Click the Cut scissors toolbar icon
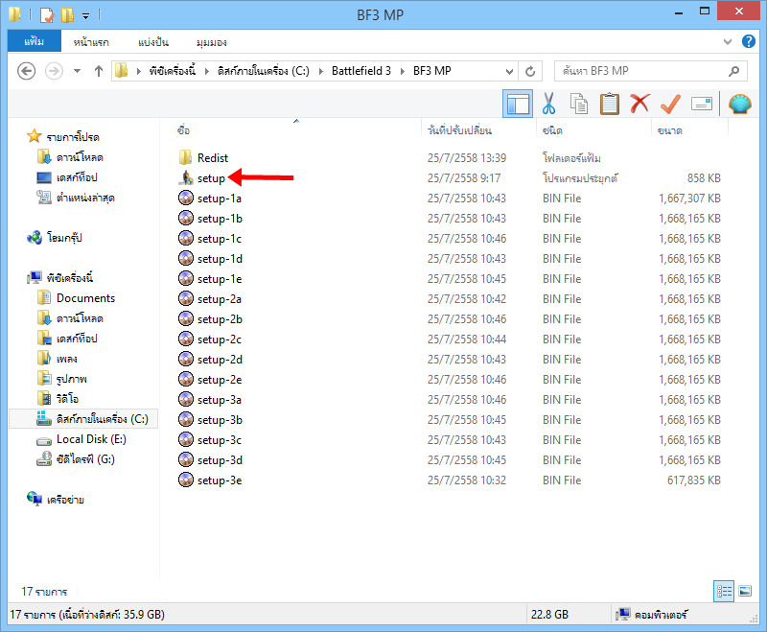This screenshot has height=632, width=767. 548,104
